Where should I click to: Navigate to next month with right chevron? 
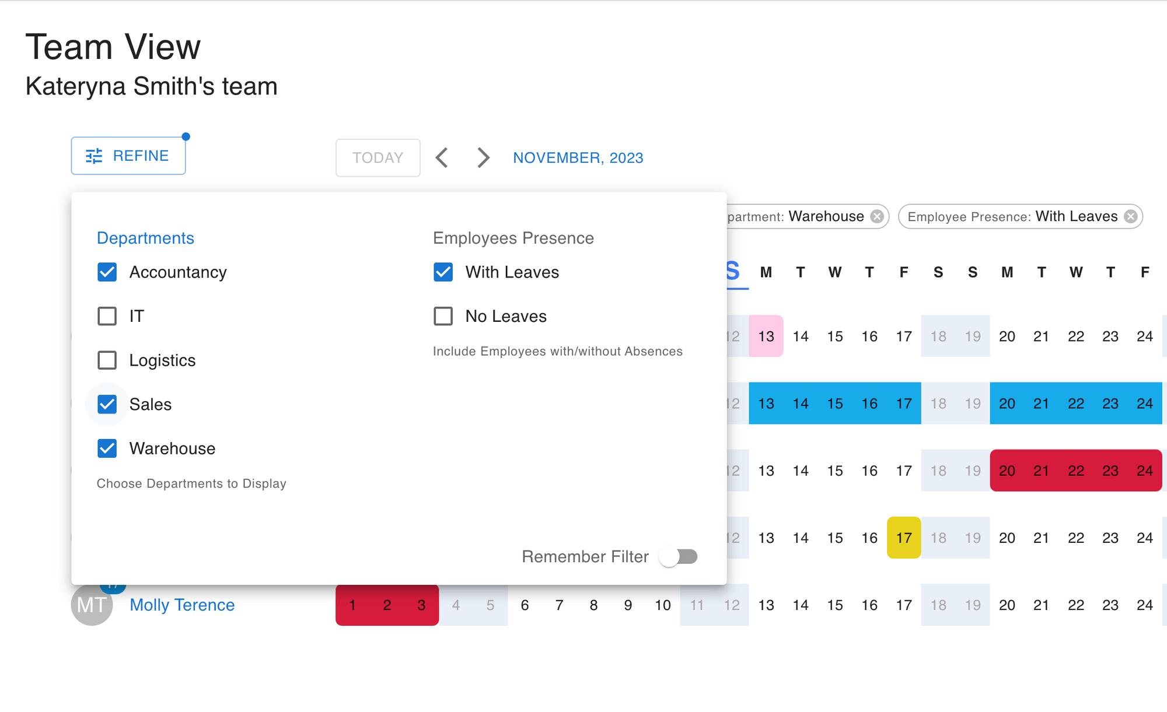pos(483,157)
